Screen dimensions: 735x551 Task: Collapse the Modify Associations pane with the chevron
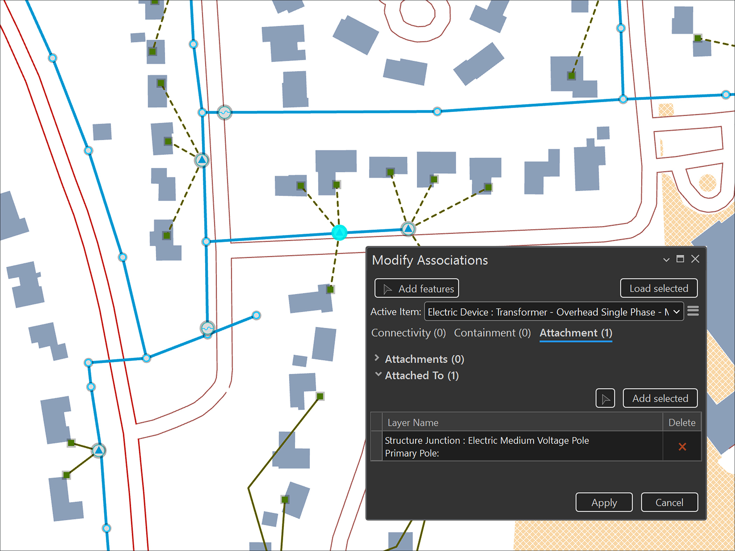point(666,260)
